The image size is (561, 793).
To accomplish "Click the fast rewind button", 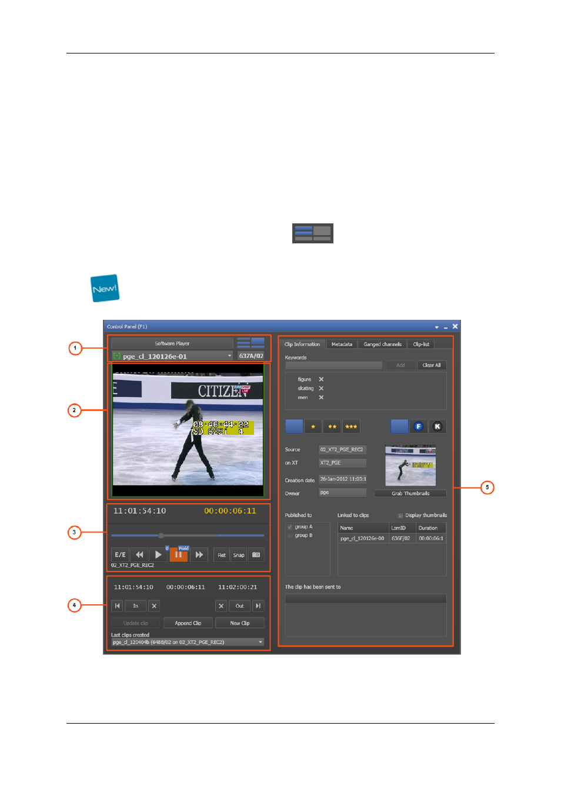I will click(x=139, y=554).
